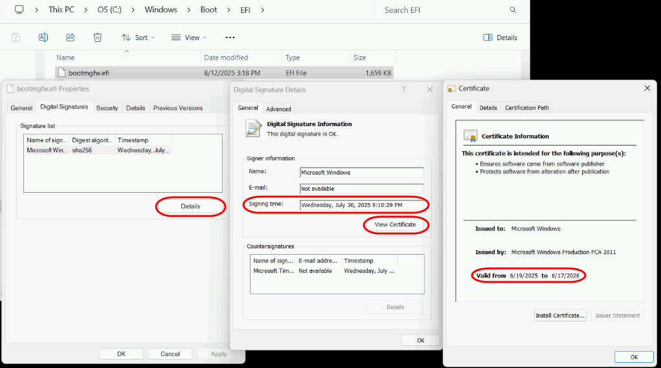Viewport: 661px width, 368px height.
Task: Switch to General tab in Properties
Action: [x=21, y=108]
